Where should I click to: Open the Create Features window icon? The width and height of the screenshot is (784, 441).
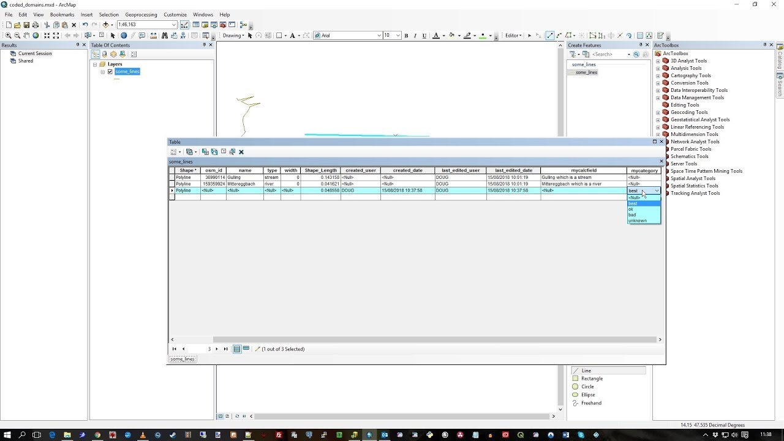coord(660,36)
